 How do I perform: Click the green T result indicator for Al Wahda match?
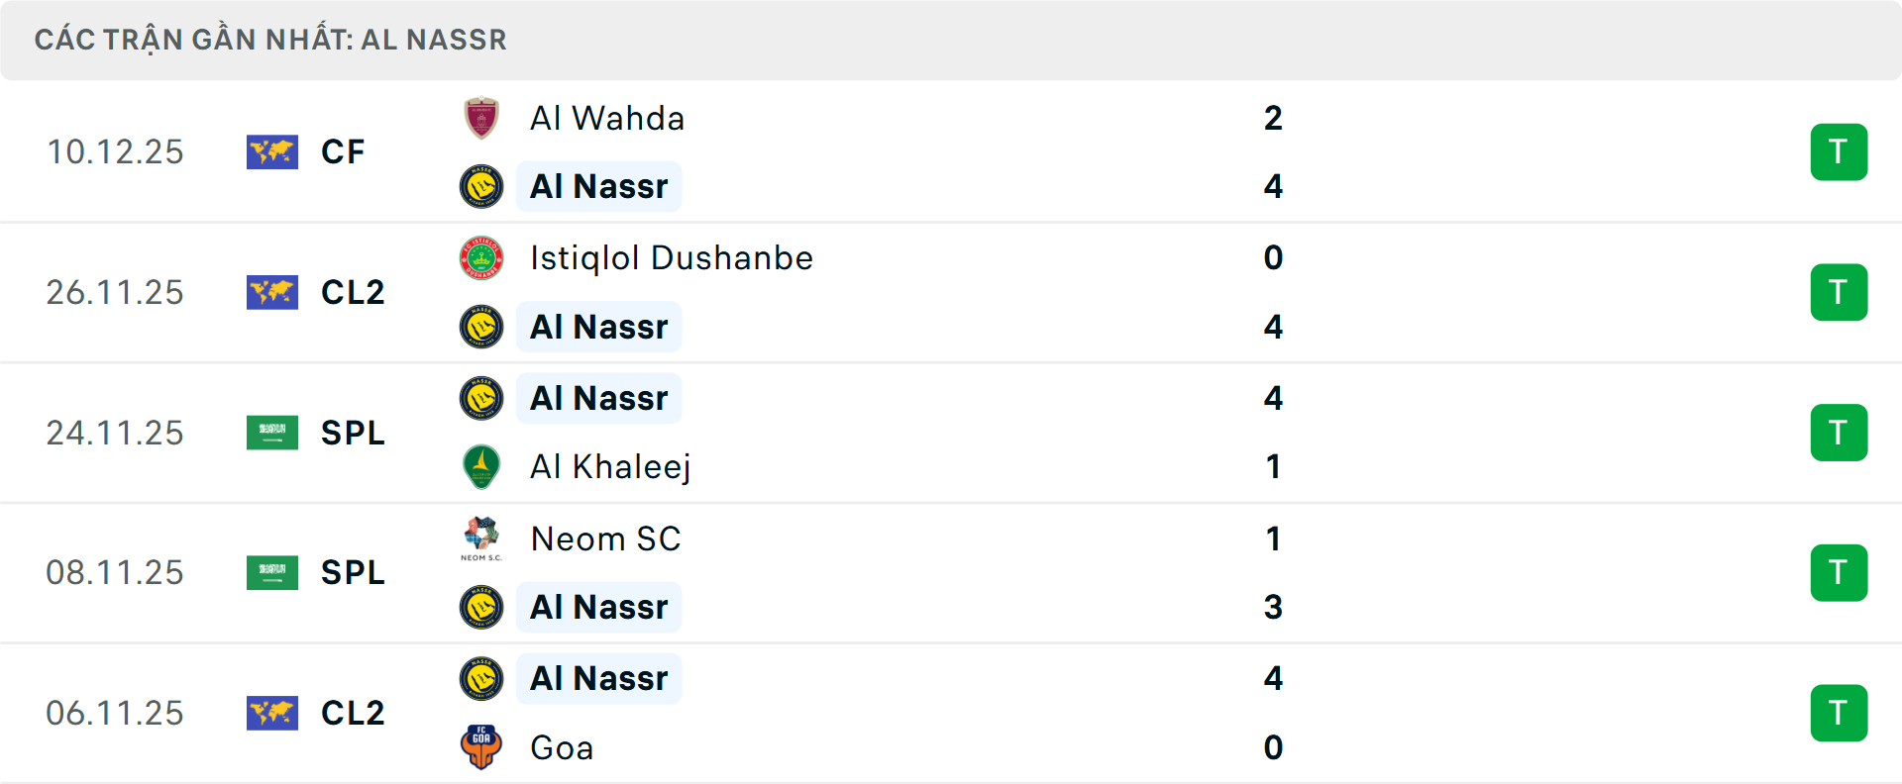[x=1840, y=151]
